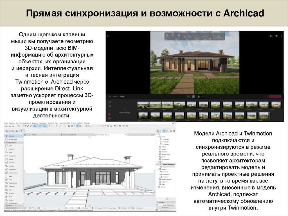
Task: Select the Skylight (Световой Люк) tool
Action: [x=14, y=183]
